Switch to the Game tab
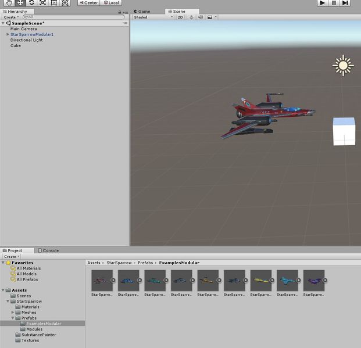 142,11
